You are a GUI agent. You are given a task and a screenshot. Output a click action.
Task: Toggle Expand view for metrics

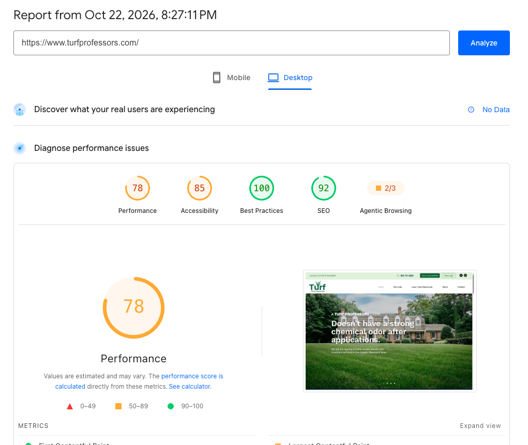point(480,426)
